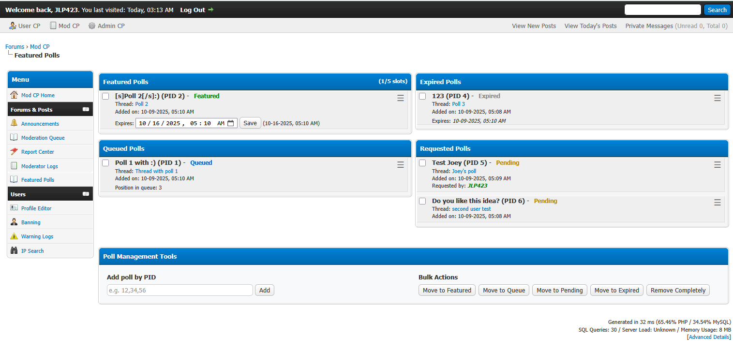Screen dimensions: 733x350
Task: Select the Test Joey (PID 5) checkbox
Action: [422, 163]
